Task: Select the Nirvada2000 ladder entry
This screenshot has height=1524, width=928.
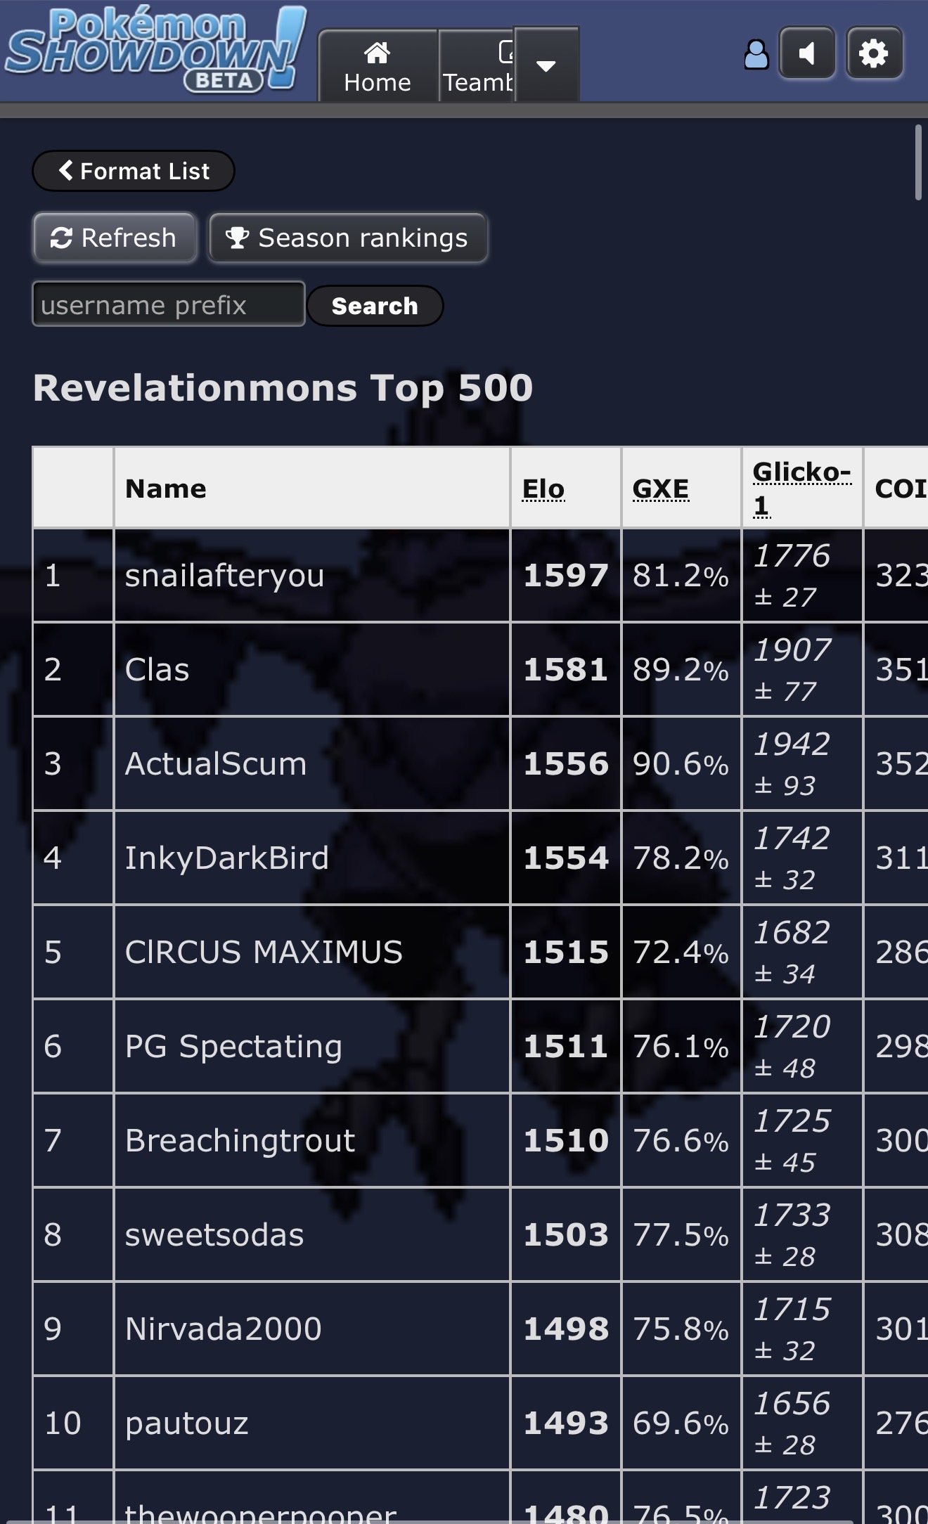Action: click(223, 1329)
